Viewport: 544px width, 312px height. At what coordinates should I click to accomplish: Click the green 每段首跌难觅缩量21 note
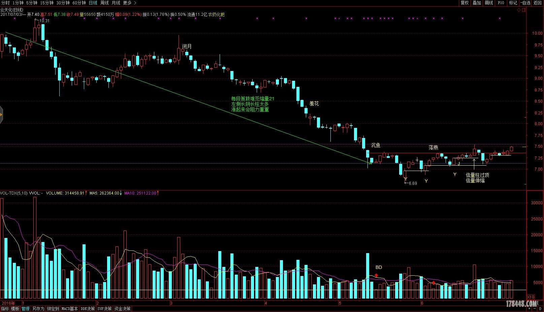(253, 99)
